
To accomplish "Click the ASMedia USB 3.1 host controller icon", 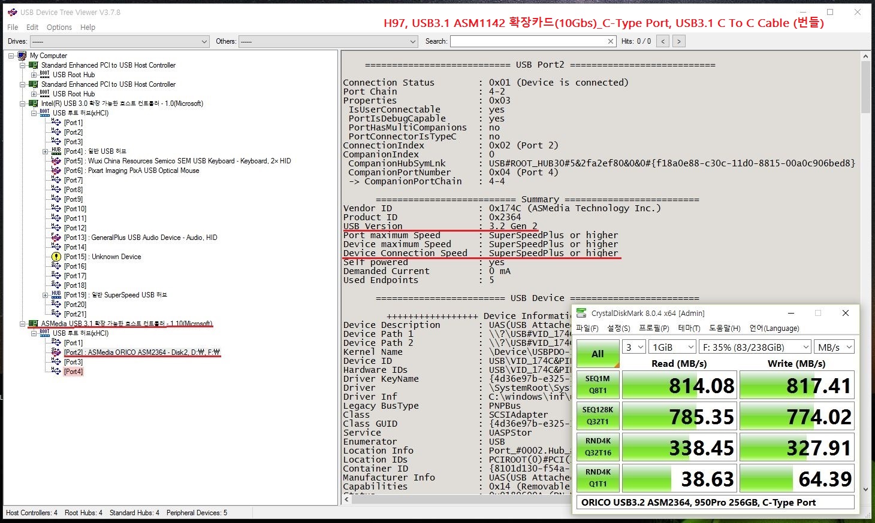I will pos(34,324).
